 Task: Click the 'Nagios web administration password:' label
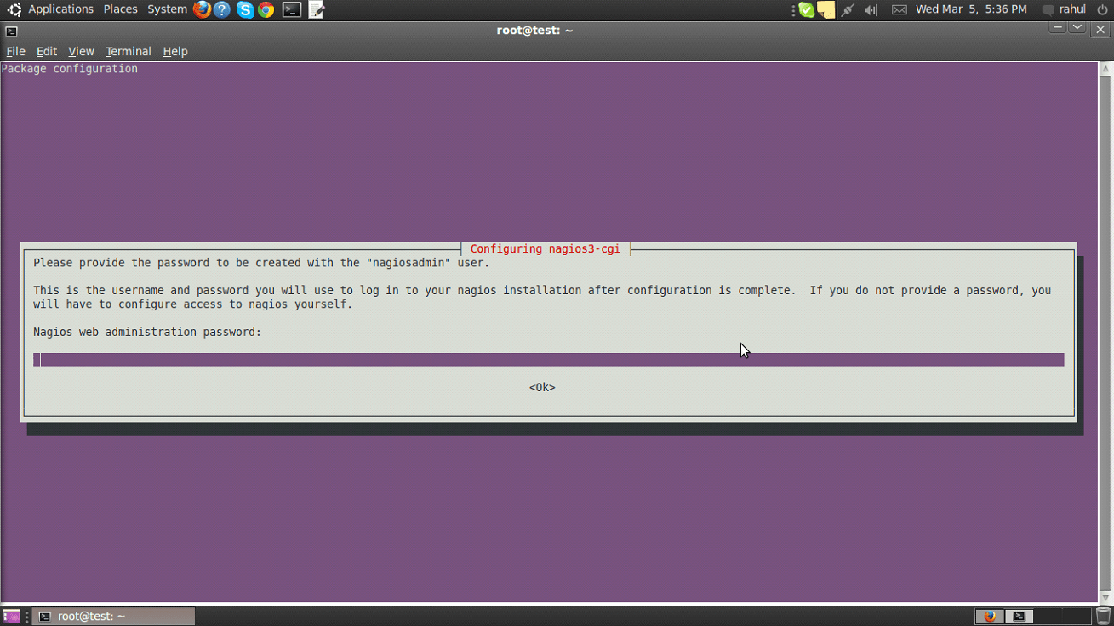(147, 332)
